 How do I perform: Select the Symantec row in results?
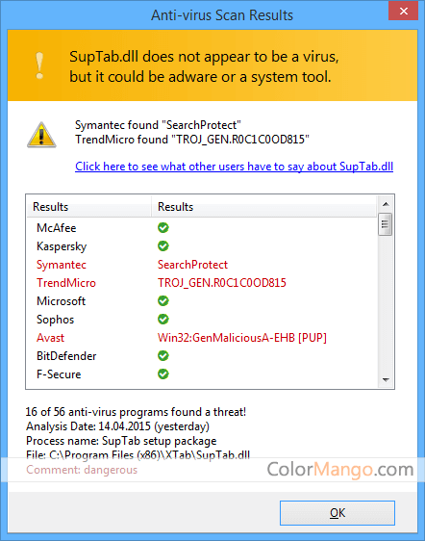202,265
